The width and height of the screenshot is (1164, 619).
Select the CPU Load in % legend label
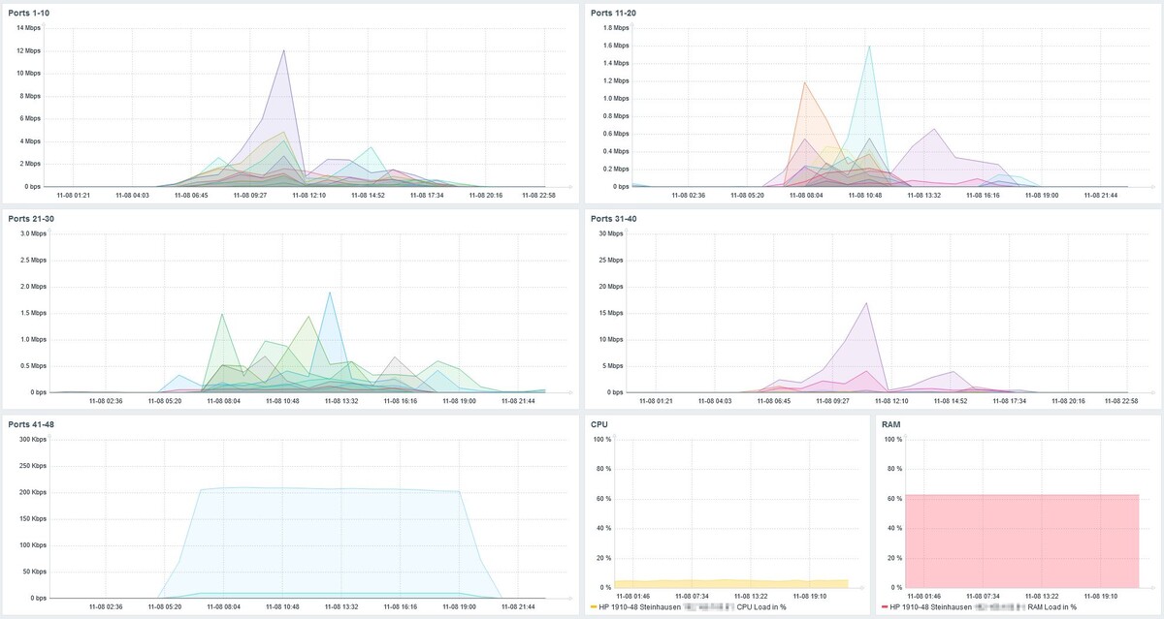pos(760,606)
